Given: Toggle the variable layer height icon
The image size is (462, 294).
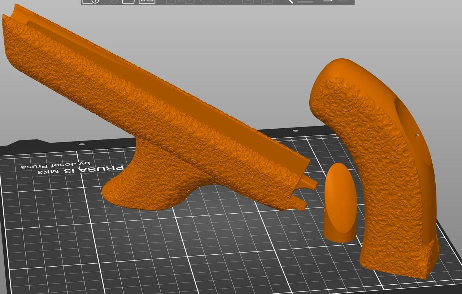Looking at the screenshot, I should tap(306, 1).
